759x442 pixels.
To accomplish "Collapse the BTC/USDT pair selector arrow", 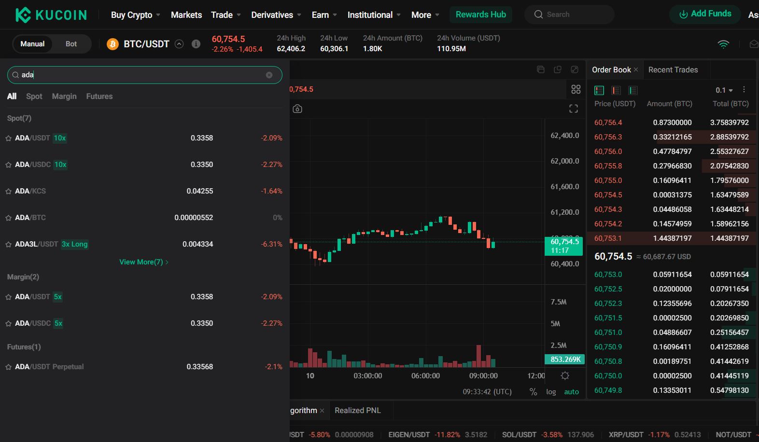I will coord(179,44).
